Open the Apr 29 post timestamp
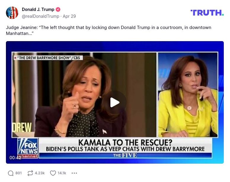 (x=69, y=16)
